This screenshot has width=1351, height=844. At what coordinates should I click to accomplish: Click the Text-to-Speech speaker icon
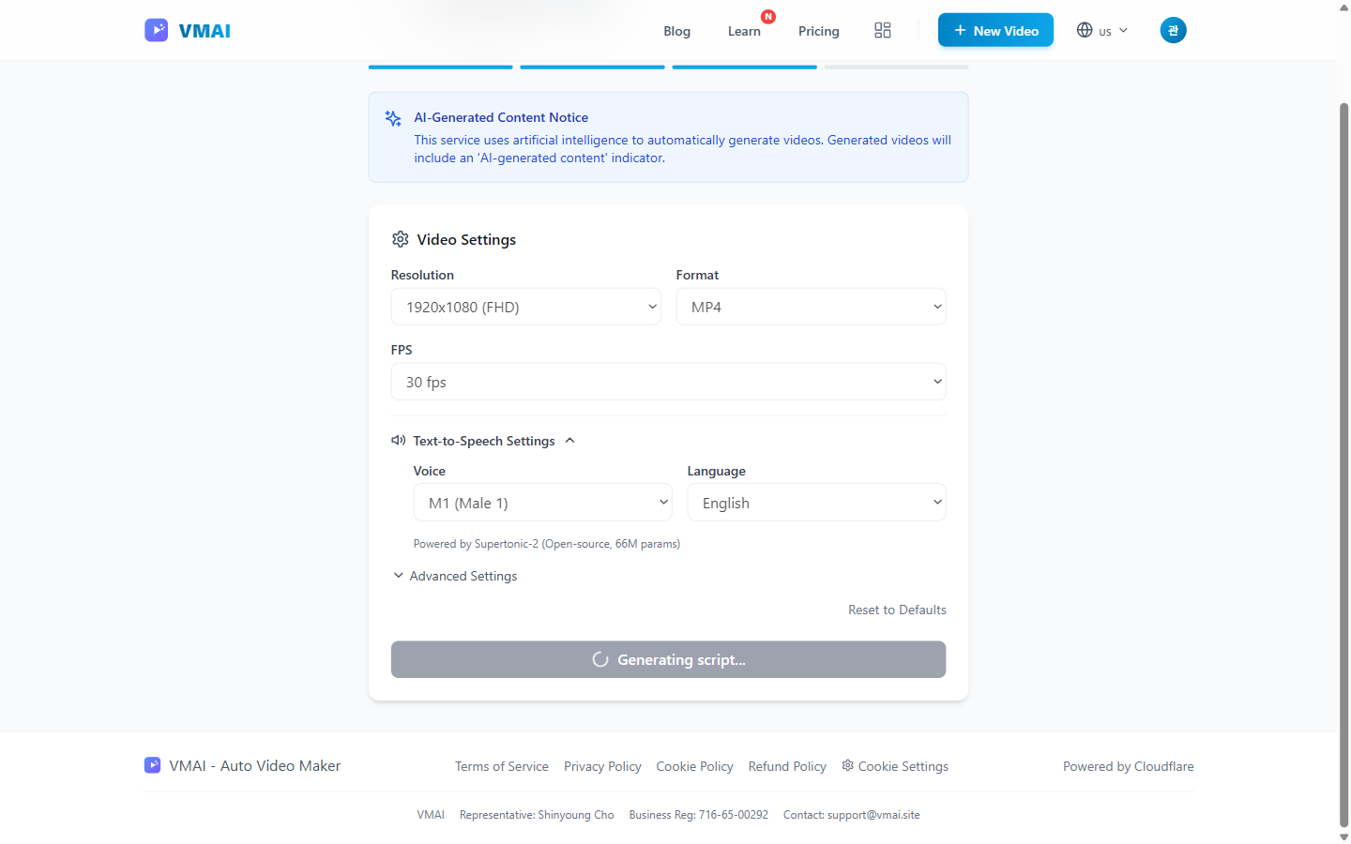point(399,440)
